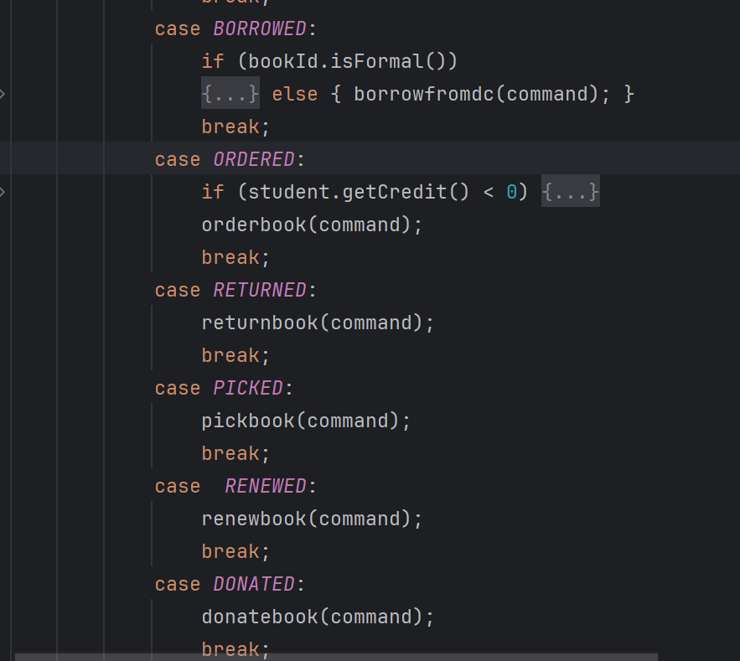Click the PICKED enum constant
The image size is (740, 661).
(x=248, y=388)
